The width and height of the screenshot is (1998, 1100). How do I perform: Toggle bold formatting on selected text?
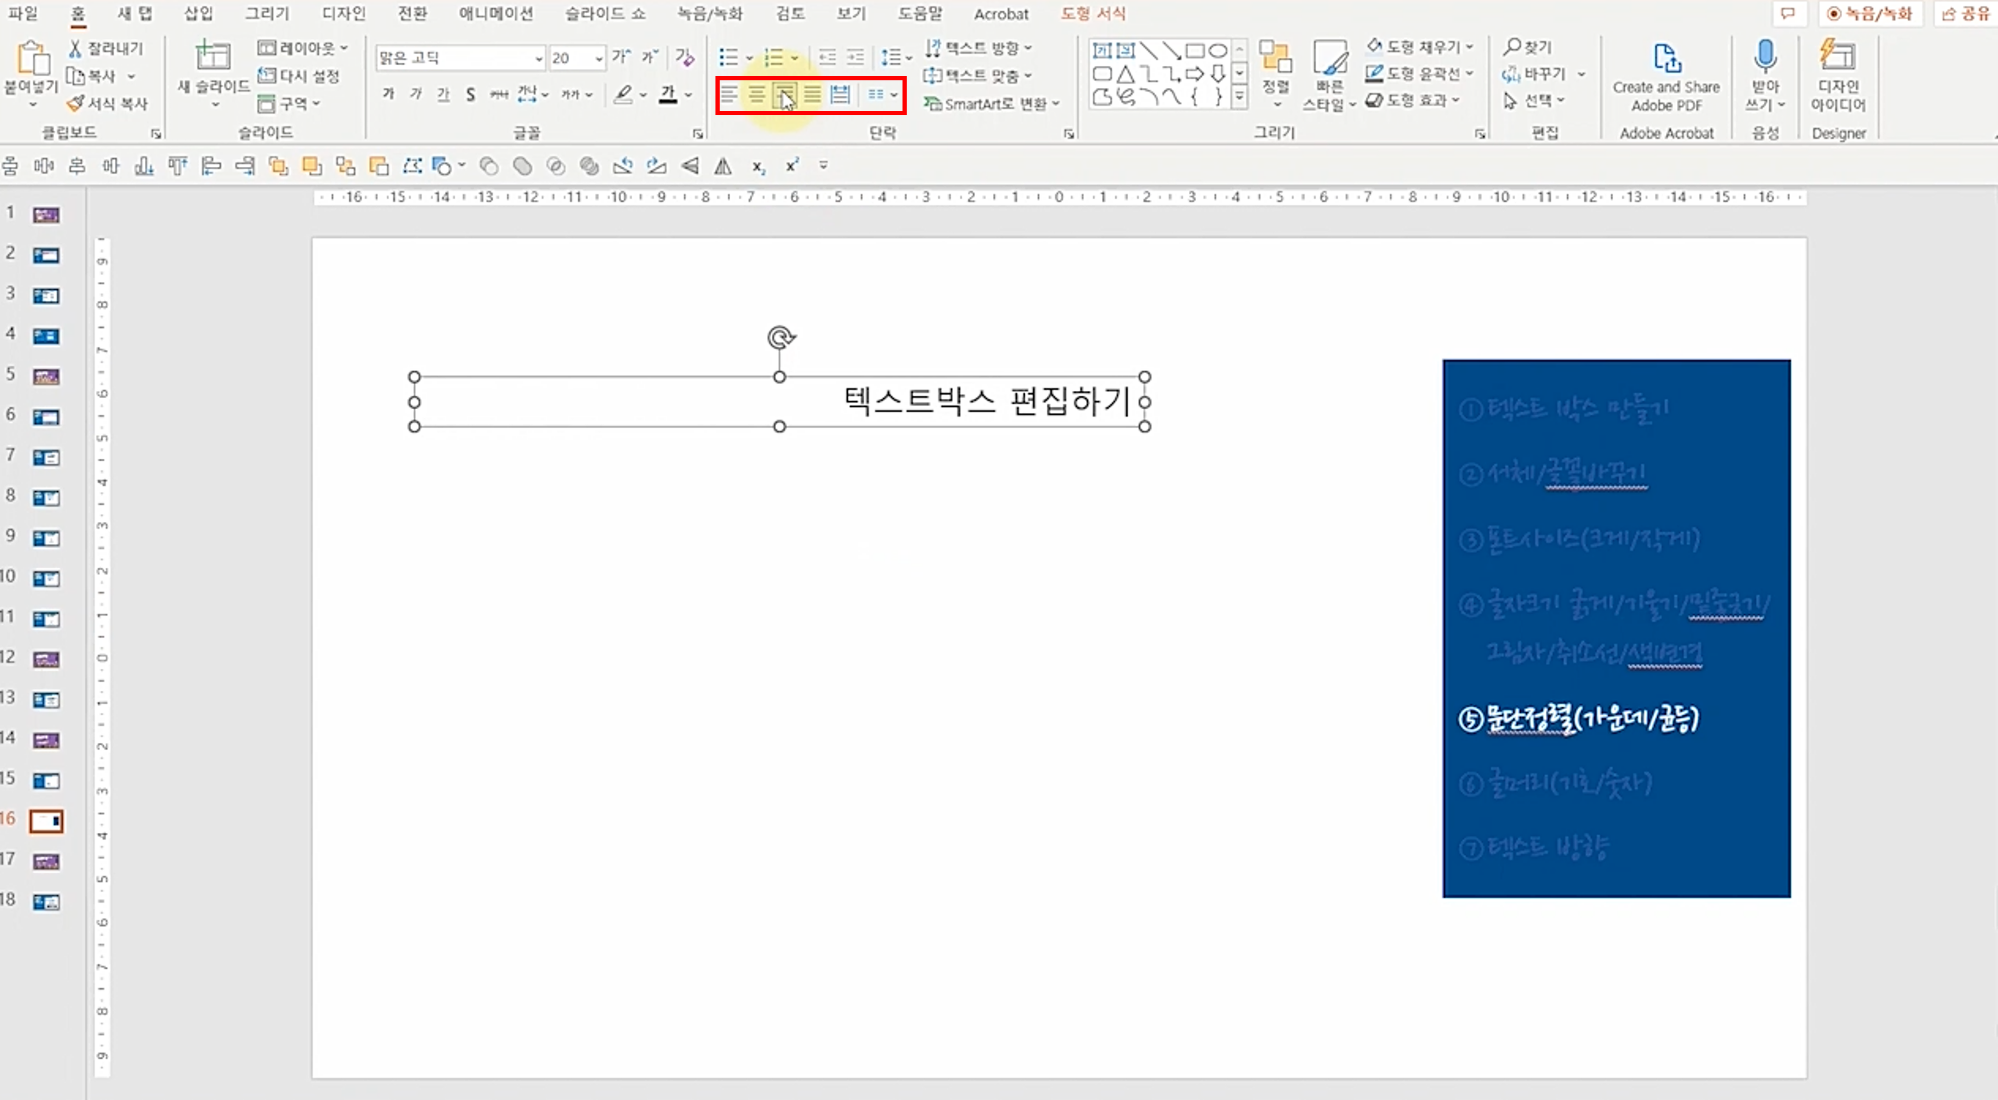point(388,94)
